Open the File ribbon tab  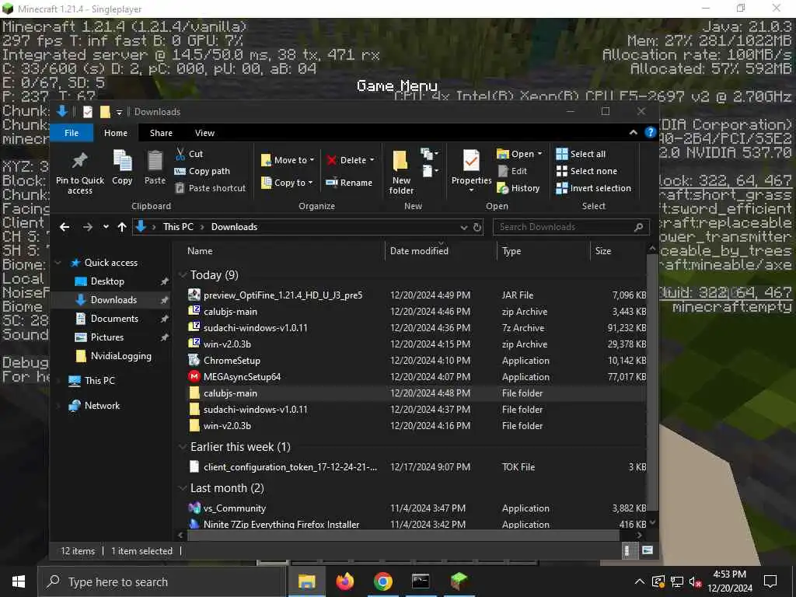click(x=72, y=132)
